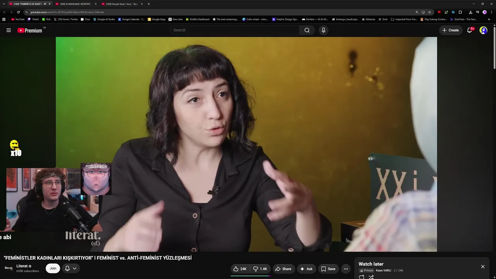Image resolution: width=496 pixels, height=279 pixels.
Task: Start voice search with microphone
Action: [324, 30]
